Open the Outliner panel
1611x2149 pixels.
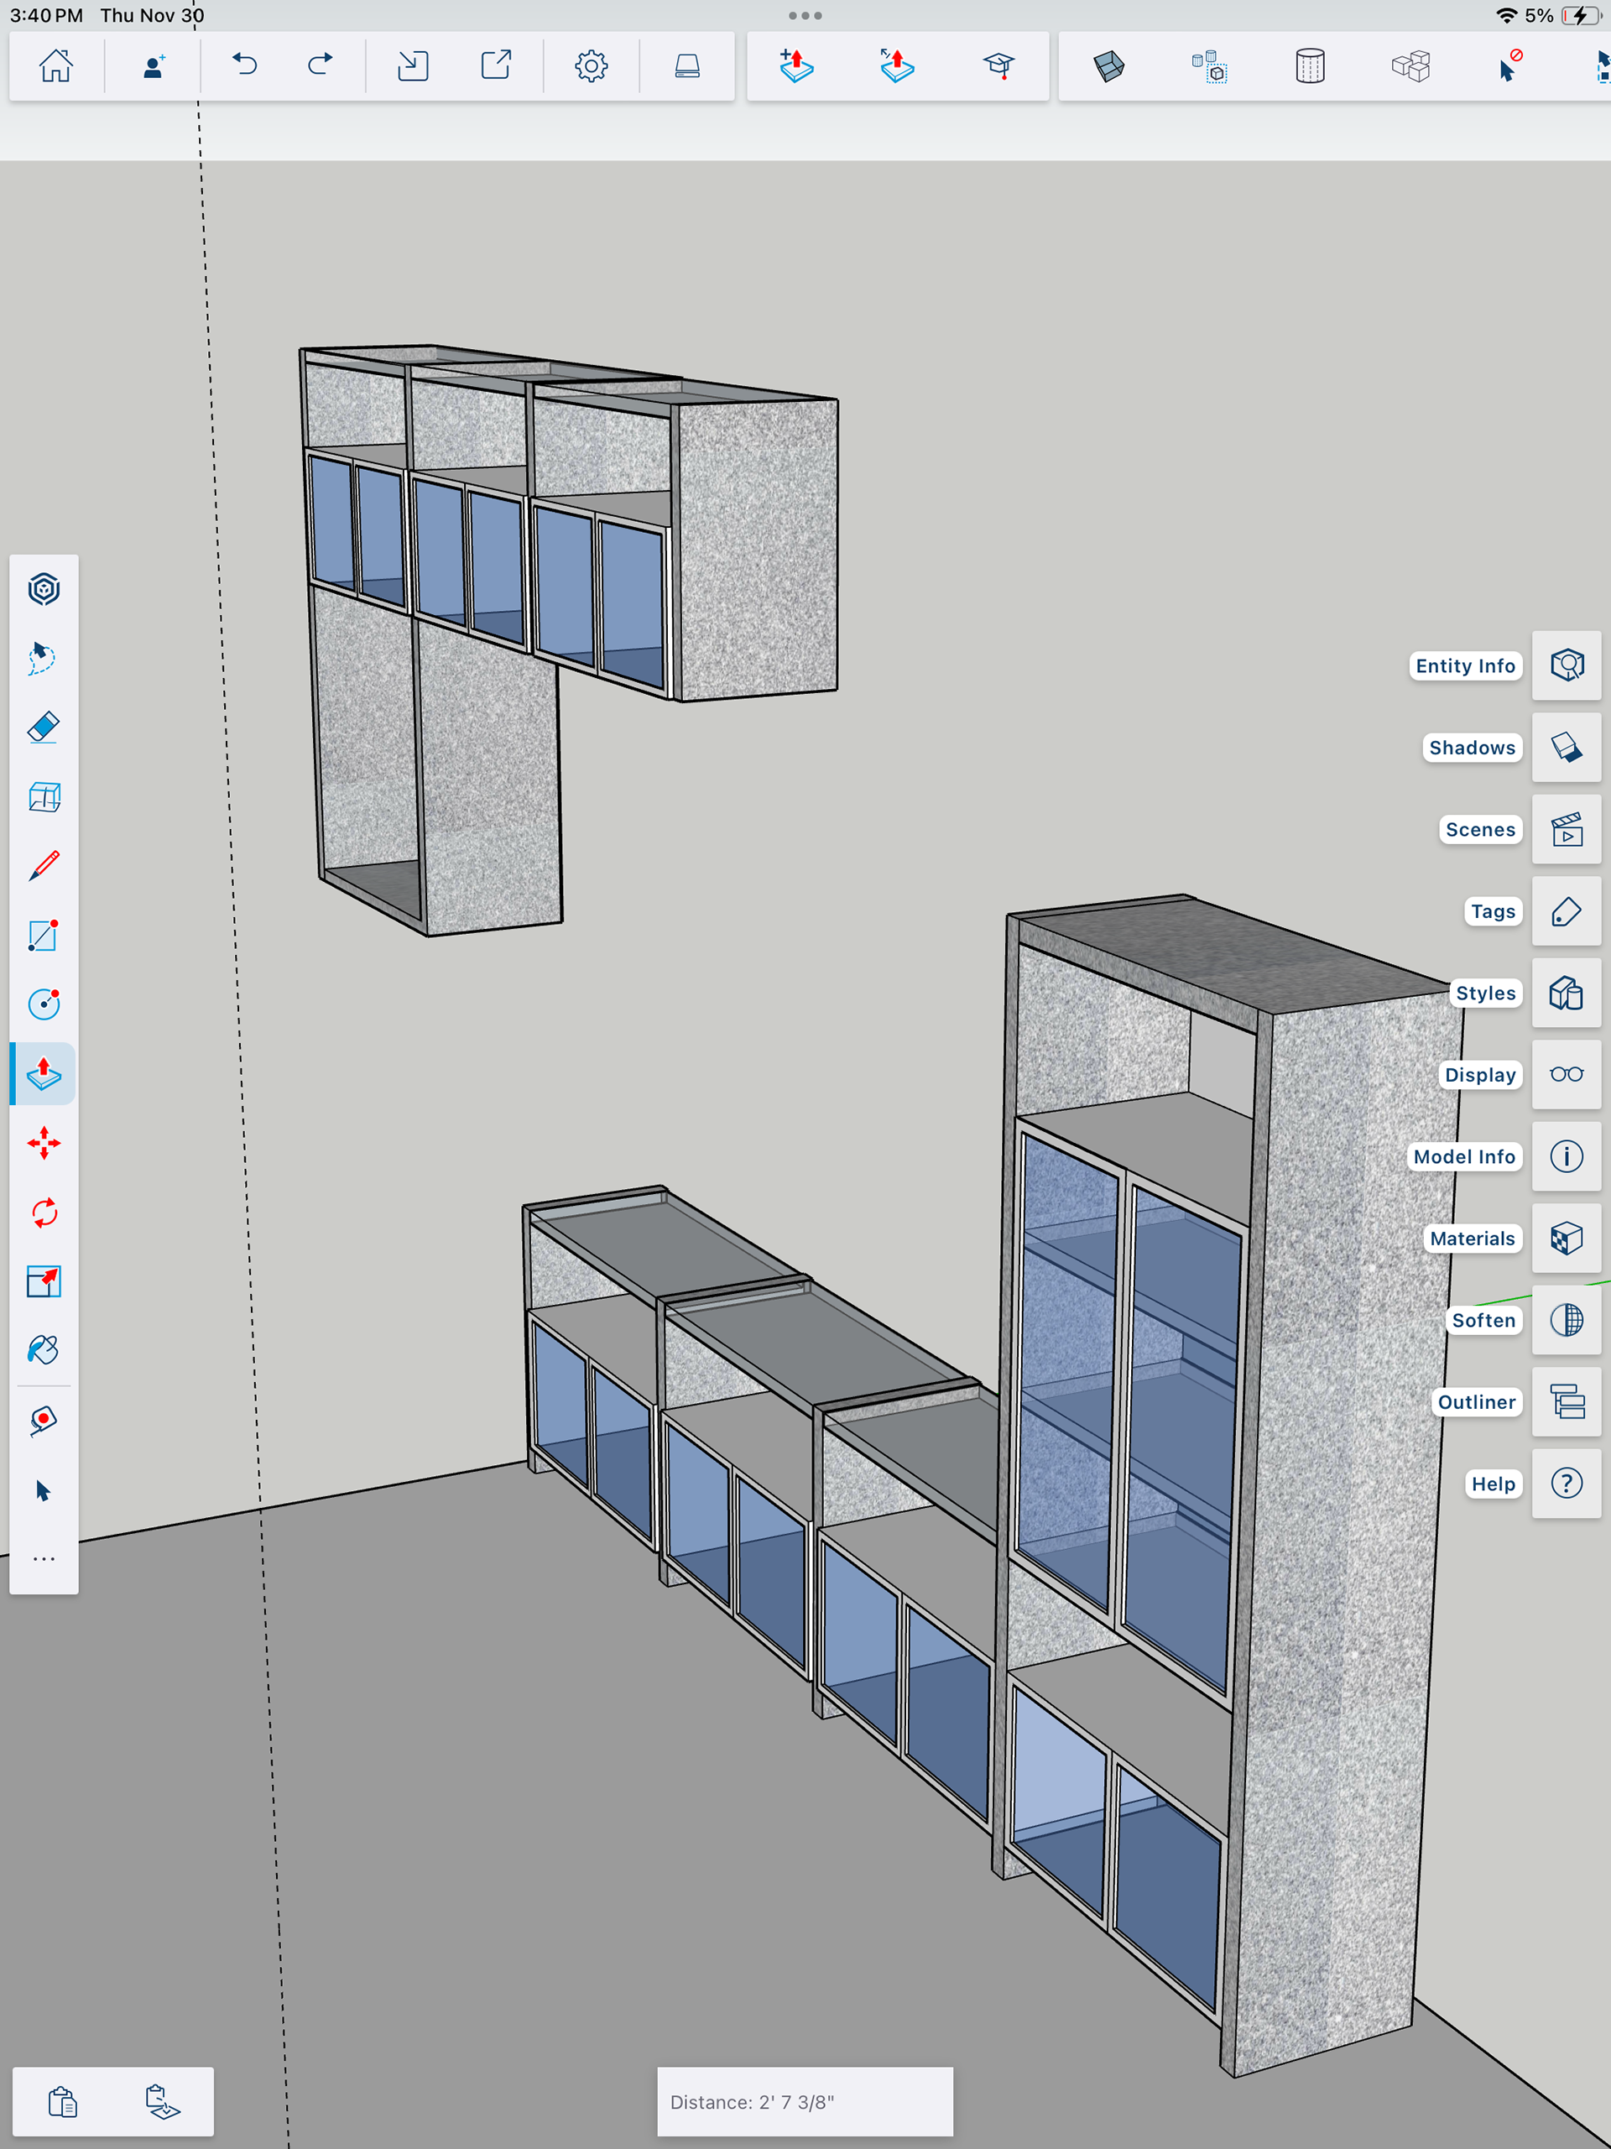[x=1566, y=1402]
